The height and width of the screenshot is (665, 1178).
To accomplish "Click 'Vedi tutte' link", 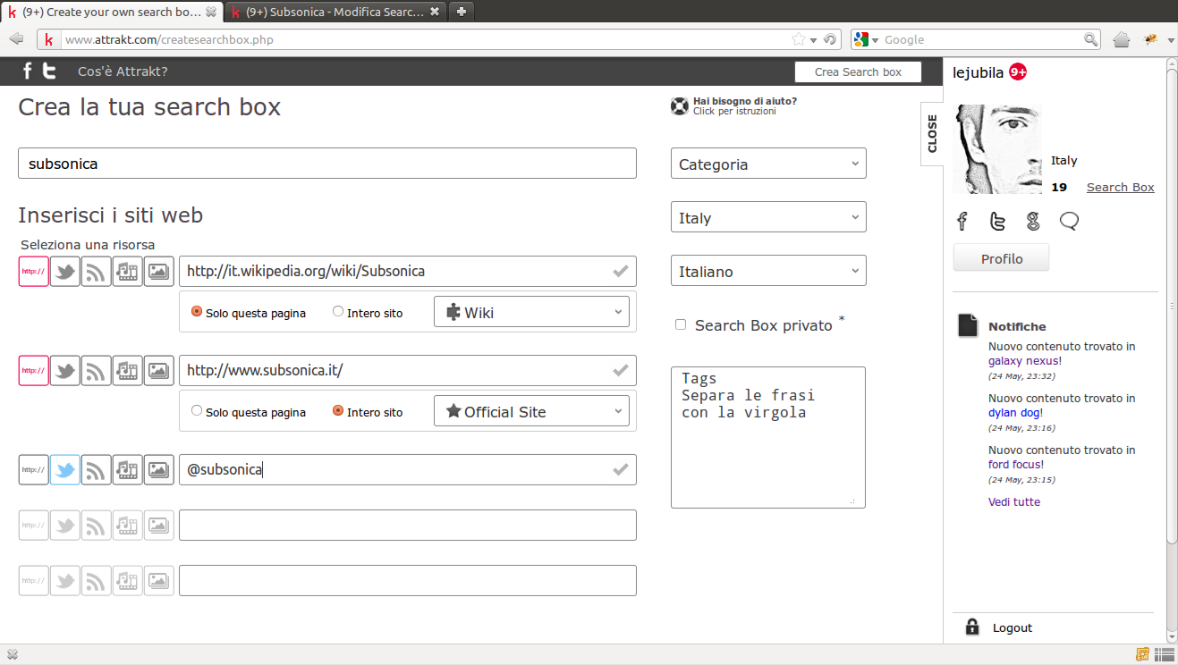I will point(1014,502).
